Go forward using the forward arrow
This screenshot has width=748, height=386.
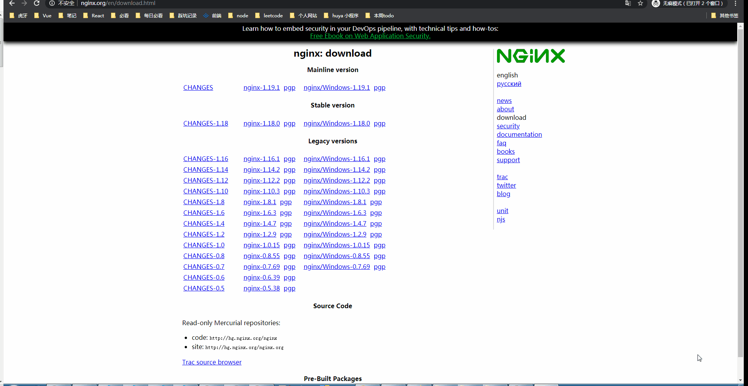[x=24, y=3]
